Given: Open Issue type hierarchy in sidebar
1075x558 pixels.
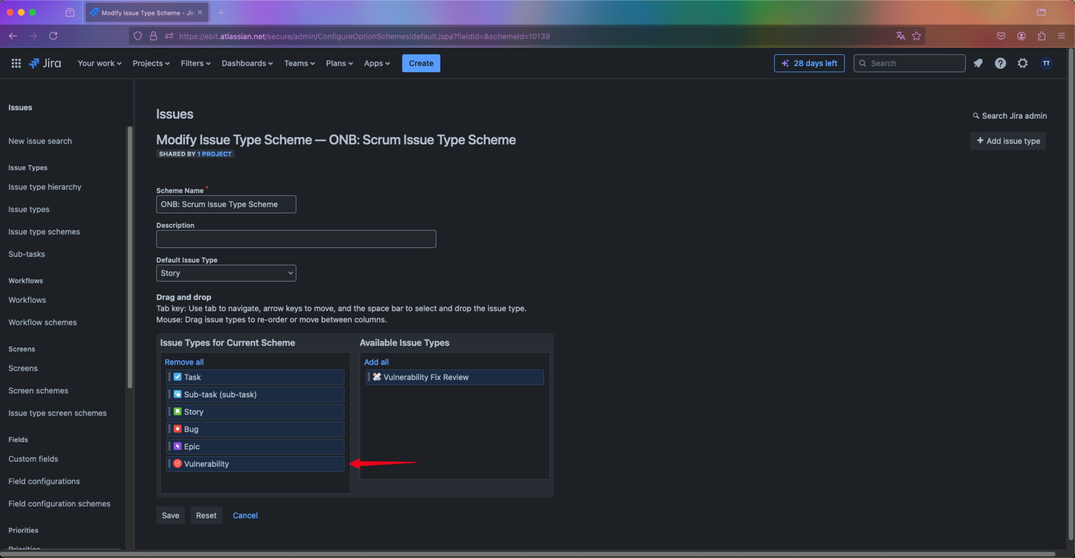Looking at the screenshot, I should point(45,187).
